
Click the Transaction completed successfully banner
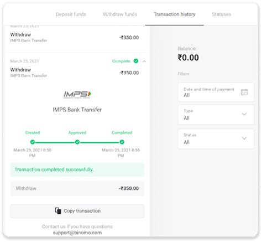click(x=77, y=169)
